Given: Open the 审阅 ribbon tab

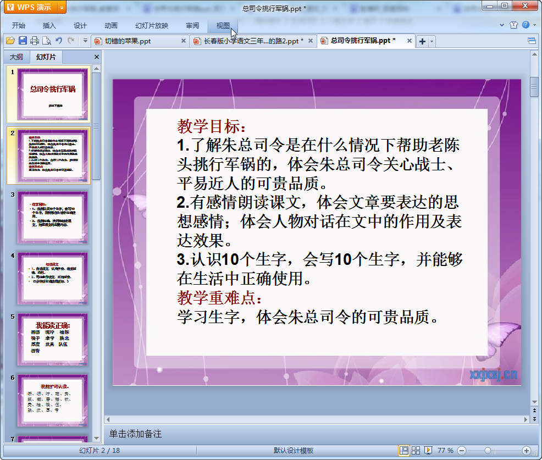Looking at the screenshot, I should (x=192, y=26).
